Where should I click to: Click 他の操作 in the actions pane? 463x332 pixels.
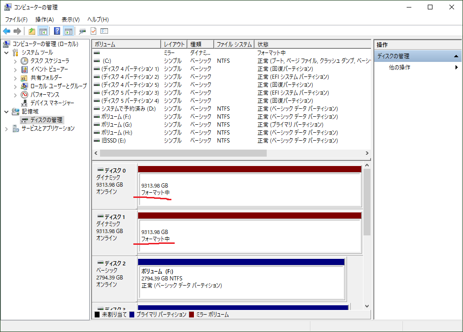[x=399, y=67]
